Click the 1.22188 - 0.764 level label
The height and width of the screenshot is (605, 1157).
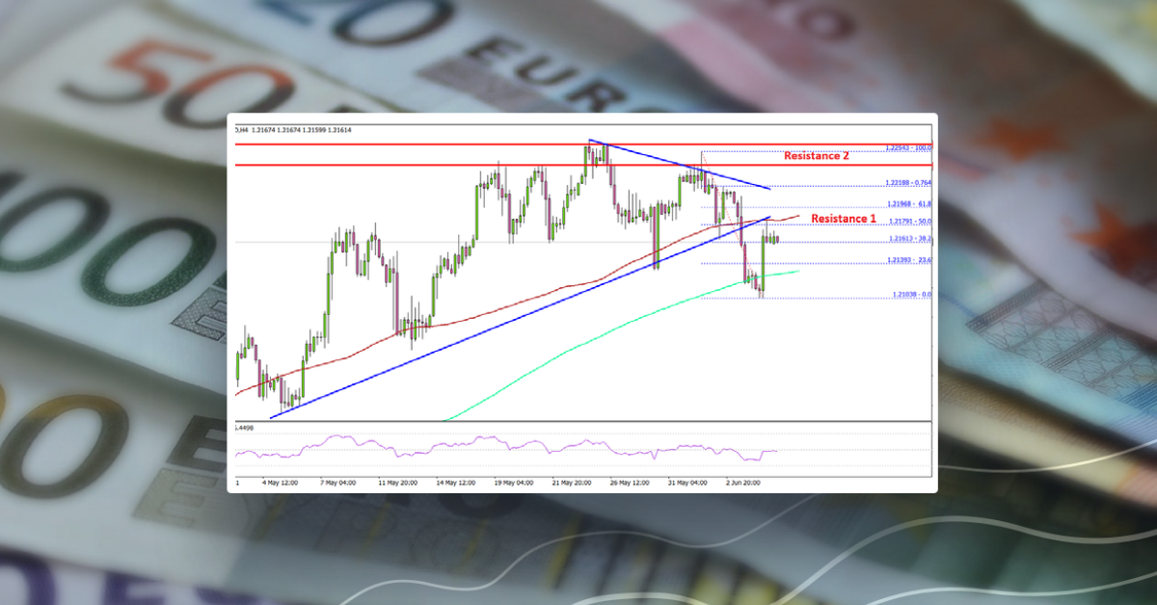point(904,182)
